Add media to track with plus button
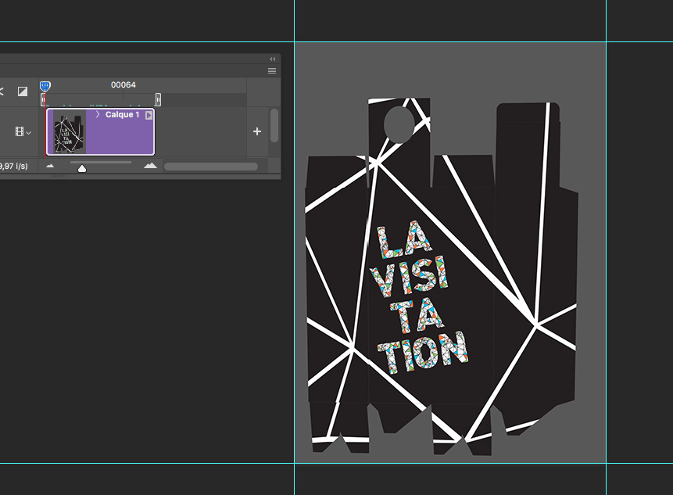673x495 pixels. click(x=257, y=131)
